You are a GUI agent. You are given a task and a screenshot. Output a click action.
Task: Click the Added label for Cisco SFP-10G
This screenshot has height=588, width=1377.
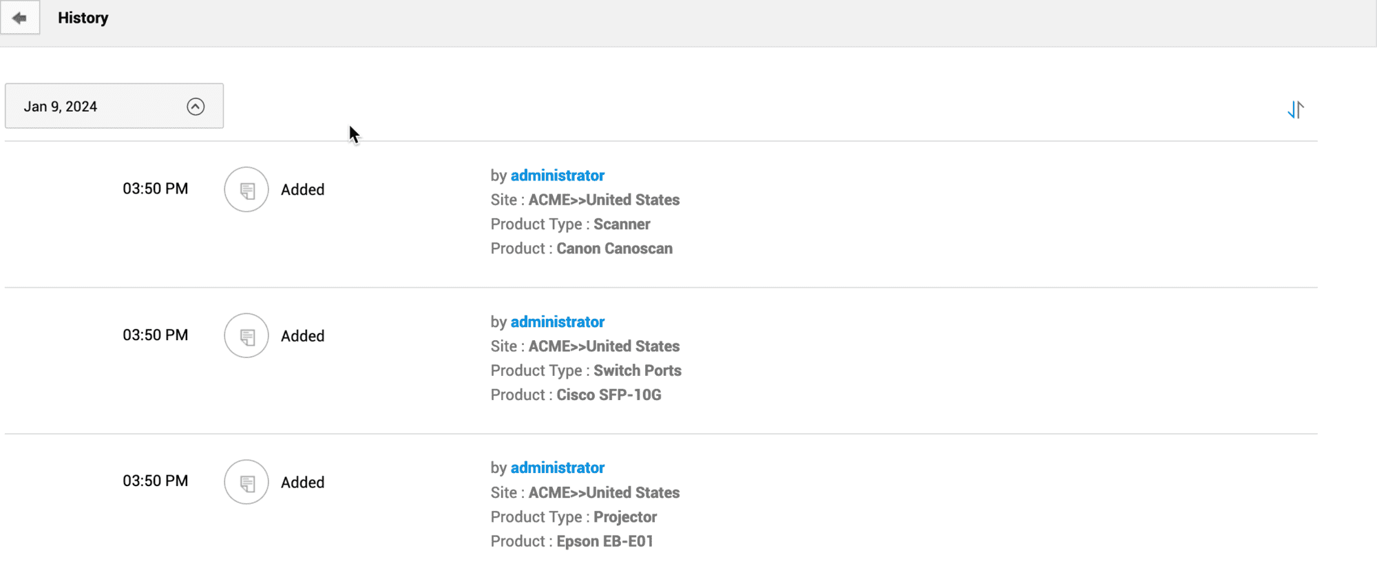tap(302, 337)
